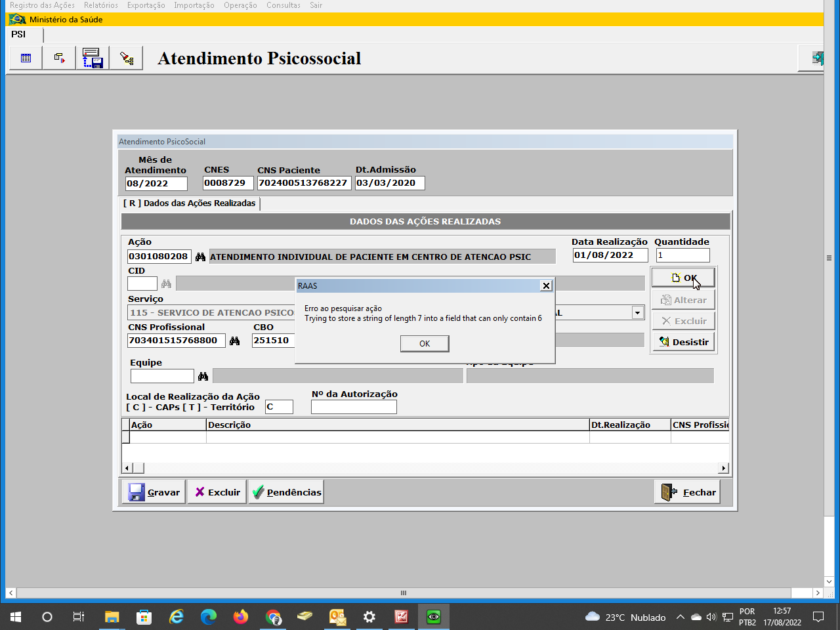840x630 pixels.
Task: Open Google Chrome from the taskbar
Action: (x=273, y=617)
